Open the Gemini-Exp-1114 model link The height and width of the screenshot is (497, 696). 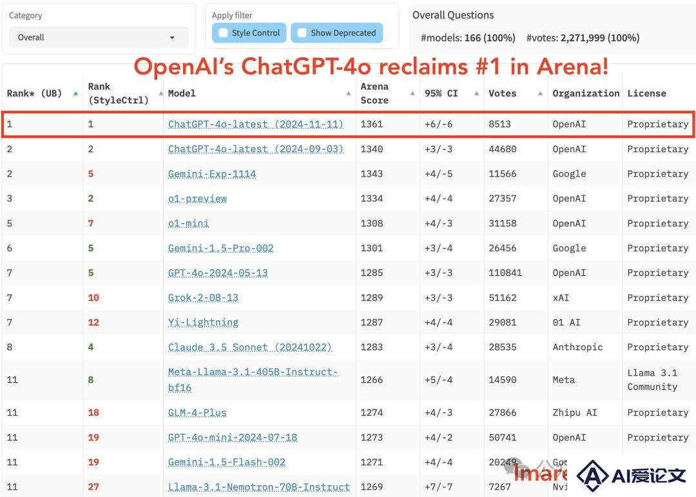pos(212,174)
